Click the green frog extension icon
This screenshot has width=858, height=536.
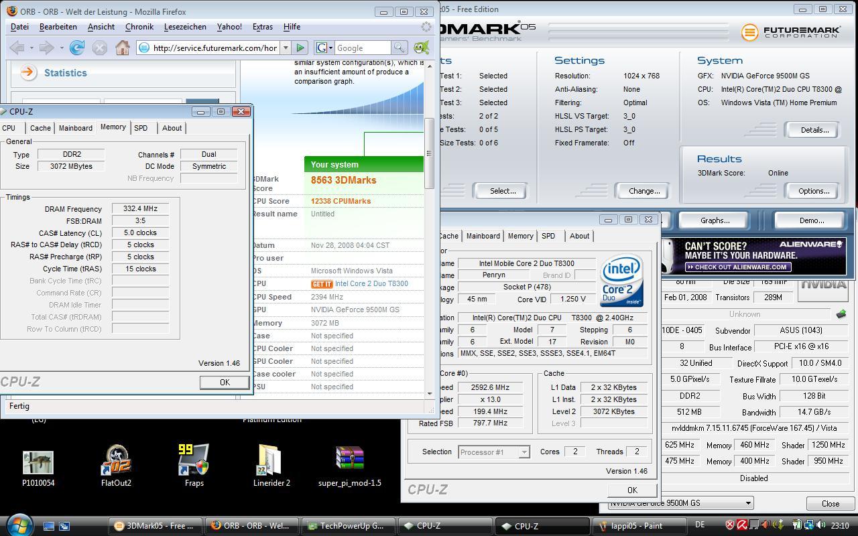coord(421,48)
